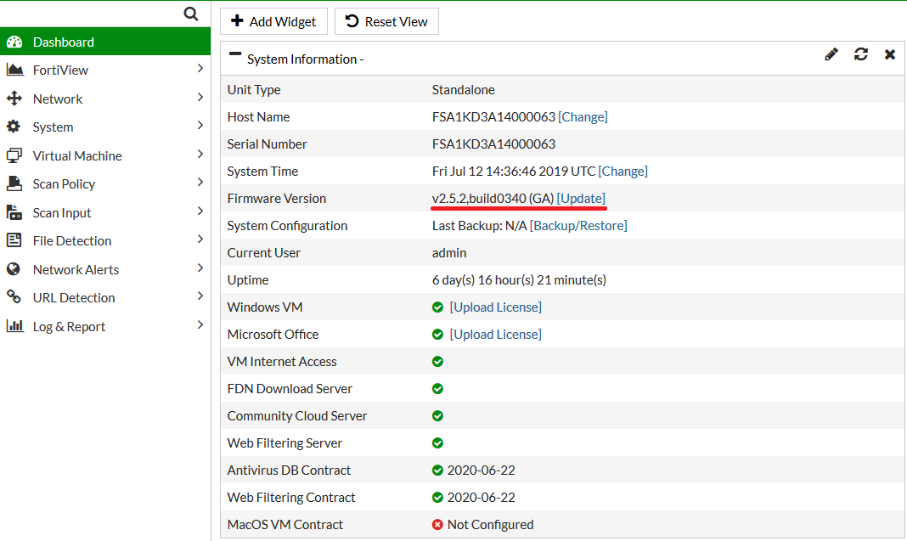Click the firmware version Update link
Viewport: 907px width, 541px height.
pos(581,198)
